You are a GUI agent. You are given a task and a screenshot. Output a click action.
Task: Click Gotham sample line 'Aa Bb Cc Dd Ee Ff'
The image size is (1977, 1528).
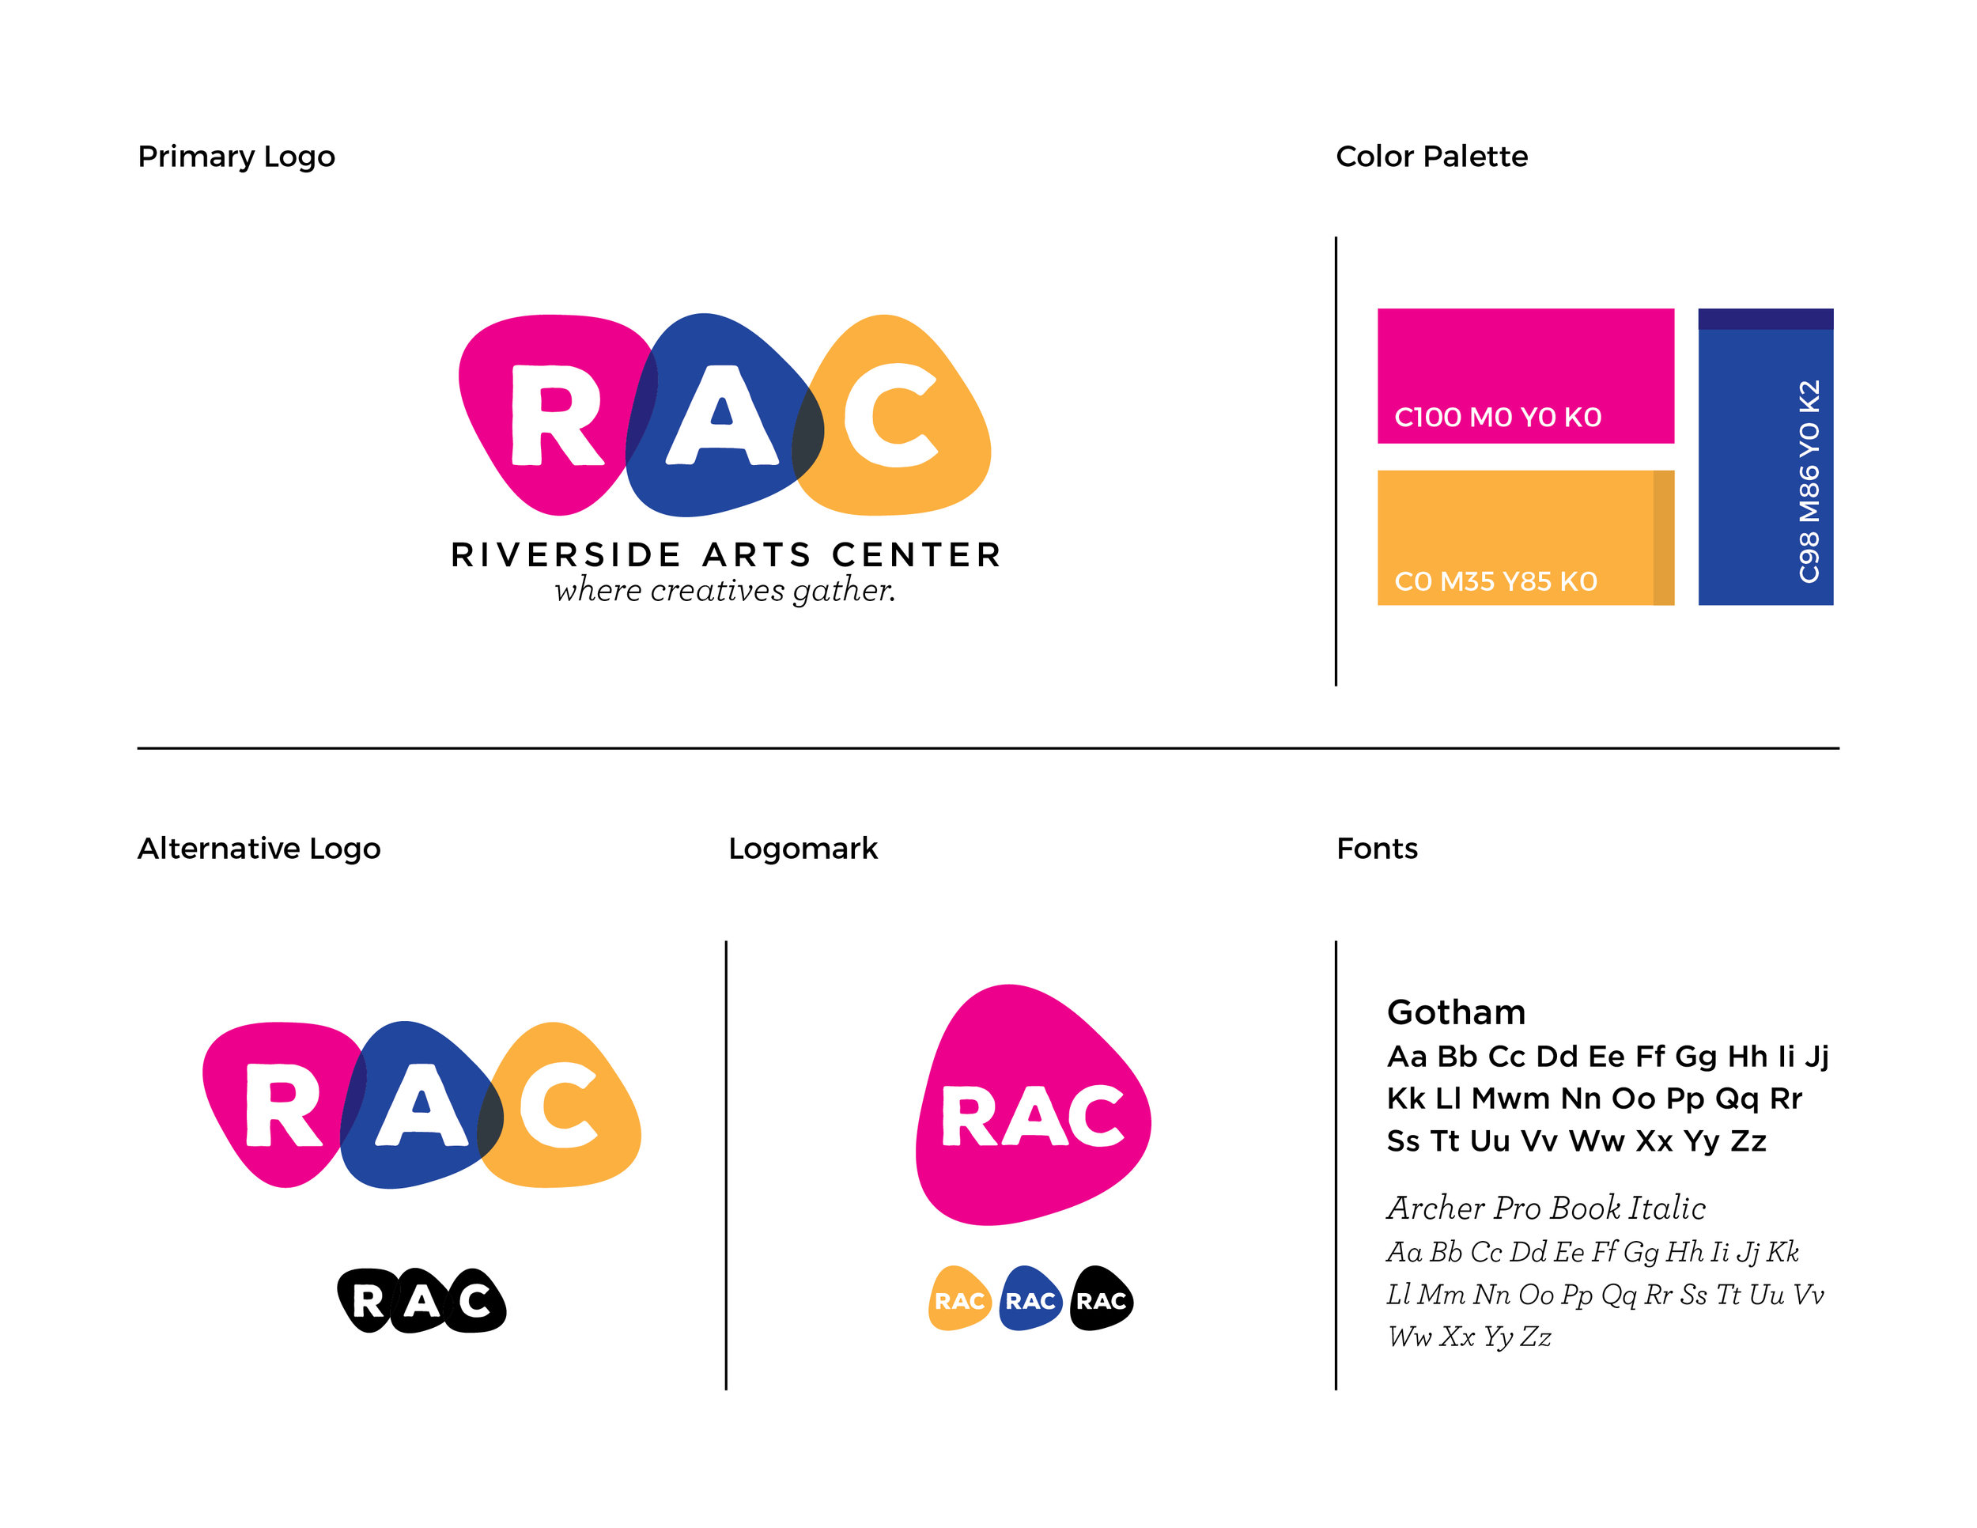[1608, 1057]
